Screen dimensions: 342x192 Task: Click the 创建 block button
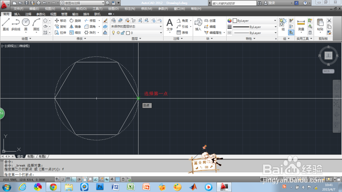click(210, 20)
